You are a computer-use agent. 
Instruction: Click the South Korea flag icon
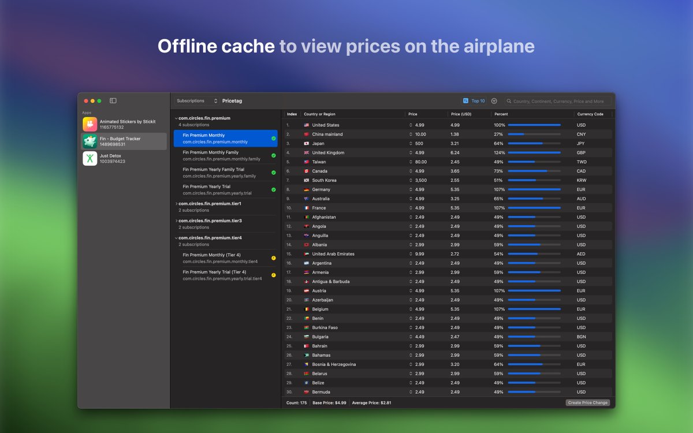pyautogui.click(x=307, y=180)
